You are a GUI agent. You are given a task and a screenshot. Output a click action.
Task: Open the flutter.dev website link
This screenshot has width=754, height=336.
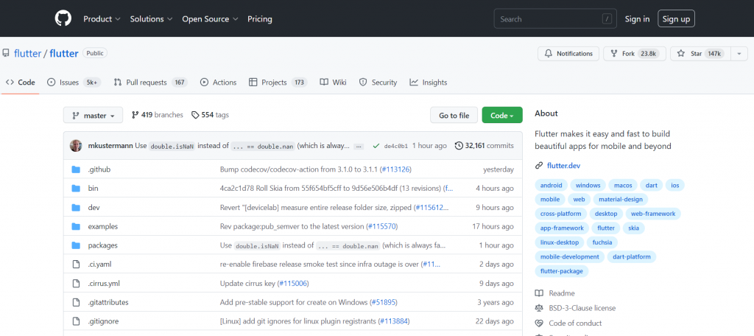pyautogui.click(x=563, y=166)
